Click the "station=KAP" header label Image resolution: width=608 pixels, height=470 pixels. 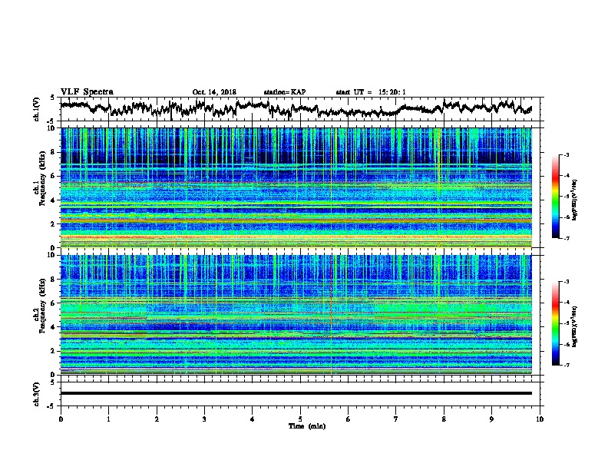(285, 92)
